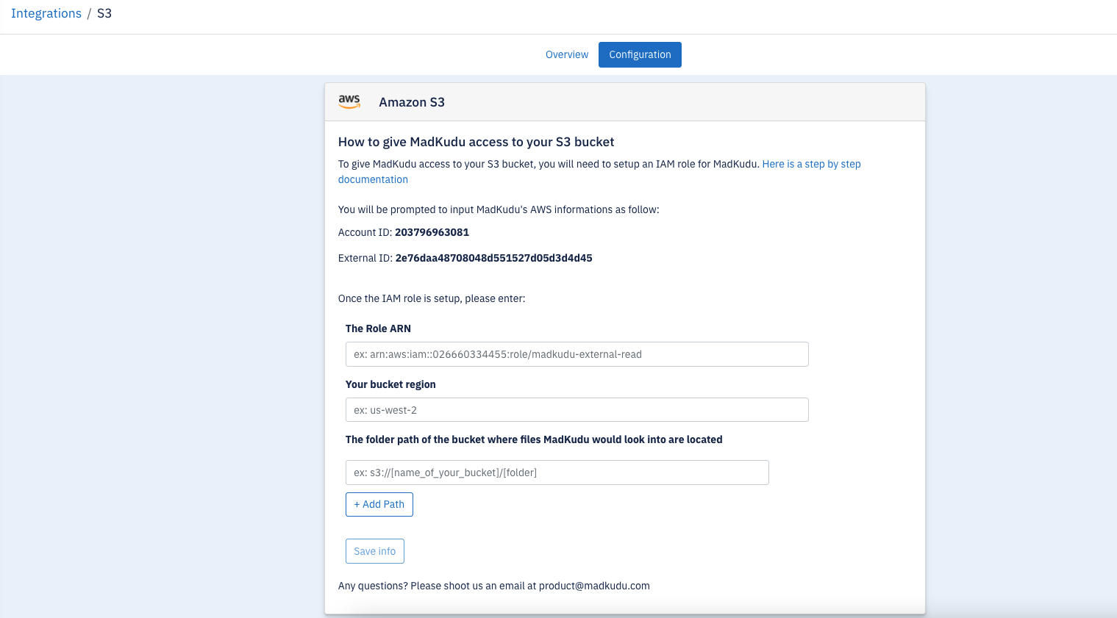The width and height of the screenshot is (1117, 618).
Task: Select the Account ID value 203796963081
Action: tap(432, 232)
